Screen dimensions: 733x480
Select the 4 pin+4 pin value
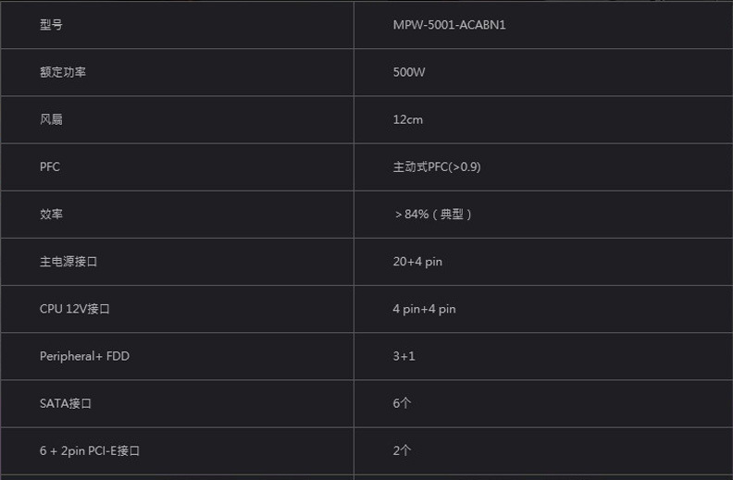424,309
